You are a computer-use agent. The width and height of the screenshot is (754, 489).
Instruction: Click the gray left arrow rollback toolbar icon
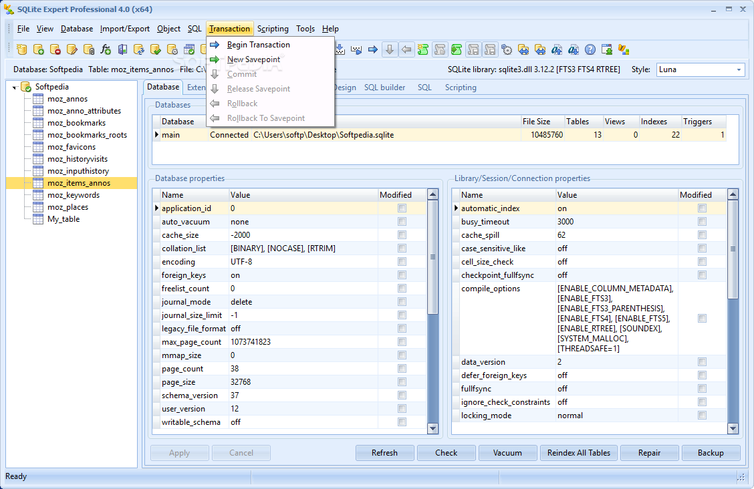pos(406,49)
